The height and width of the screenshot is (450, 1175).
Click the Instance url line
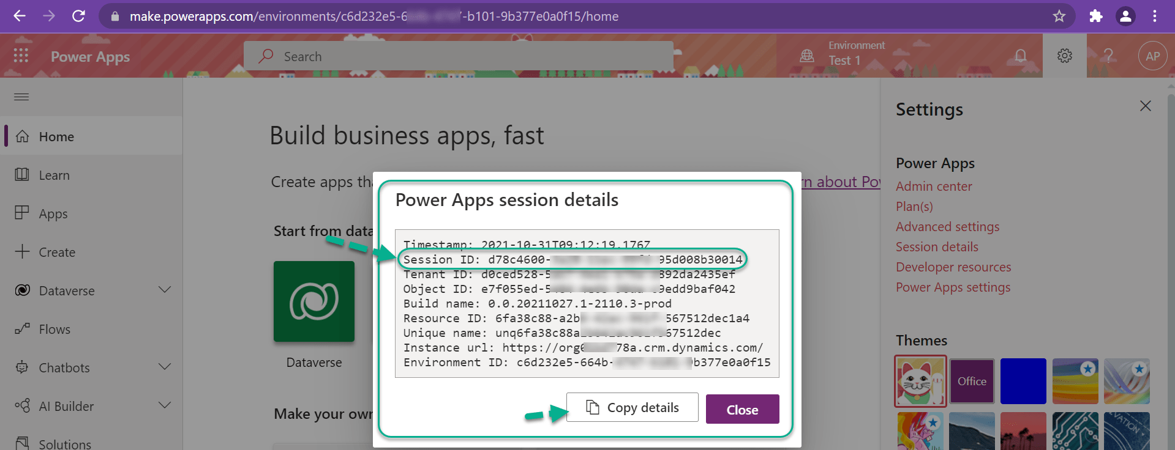coord(583,347)
